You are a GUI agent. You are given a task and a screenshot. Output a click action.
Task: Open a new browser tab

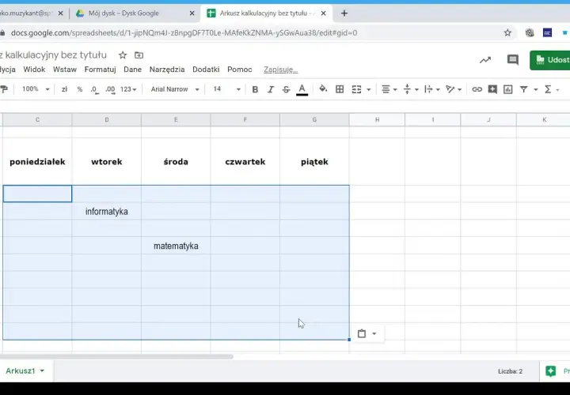pos(344,13)
